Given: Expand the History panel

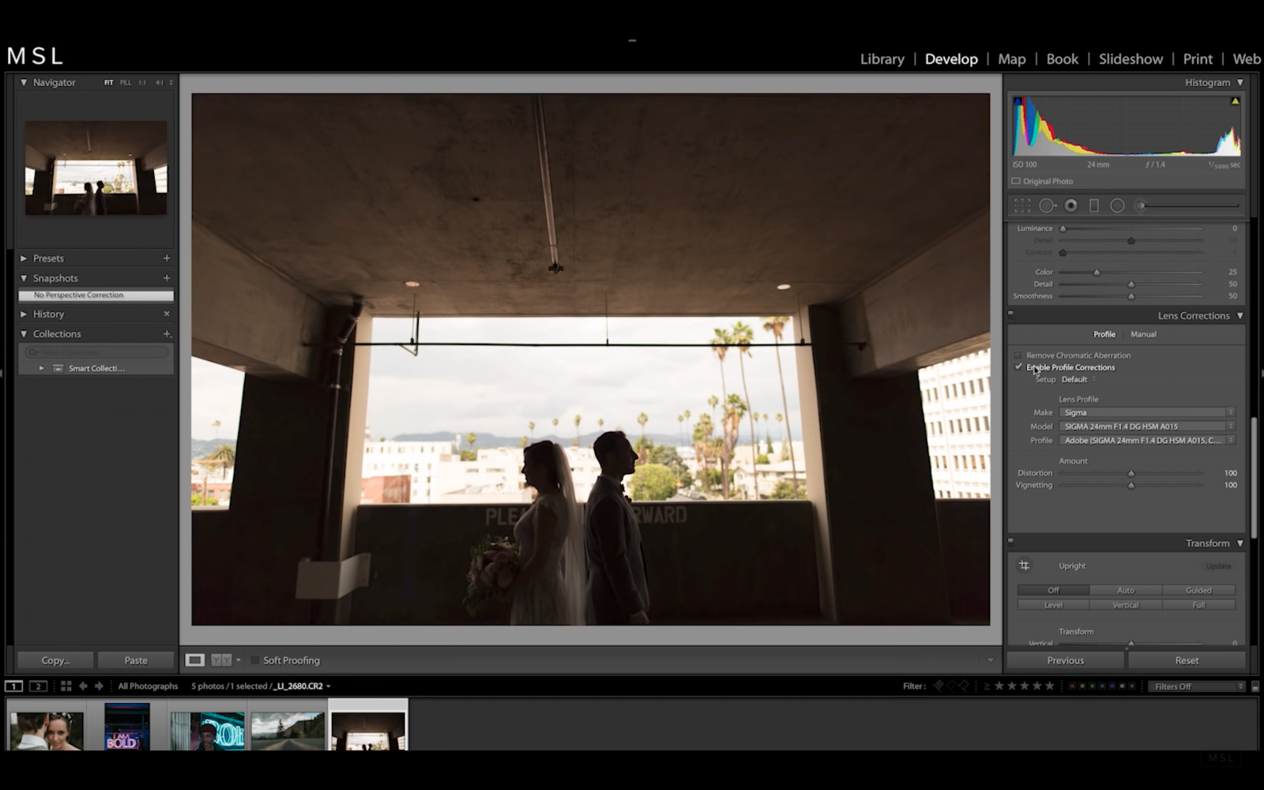Looking at the screenshot, I should click(47, 314).
